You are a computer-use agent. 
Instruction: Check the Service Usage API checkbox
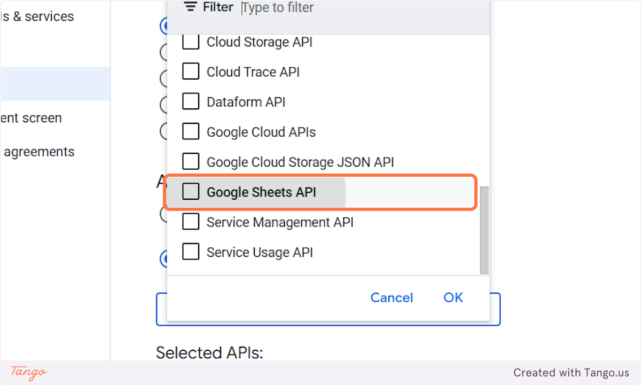[x=190, y=251]
